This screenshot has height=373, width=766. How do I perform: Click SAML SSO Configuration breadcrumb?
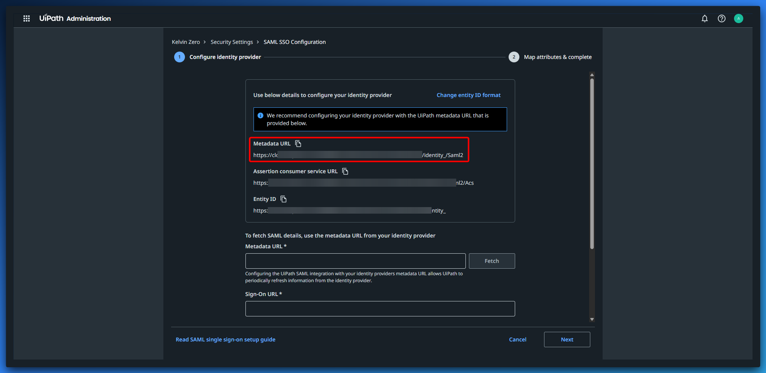pyautogui.click(x=294, y=42)
